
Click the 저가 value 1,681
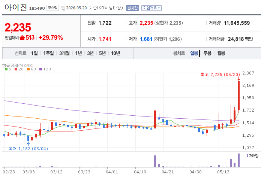tap(146, 39)
